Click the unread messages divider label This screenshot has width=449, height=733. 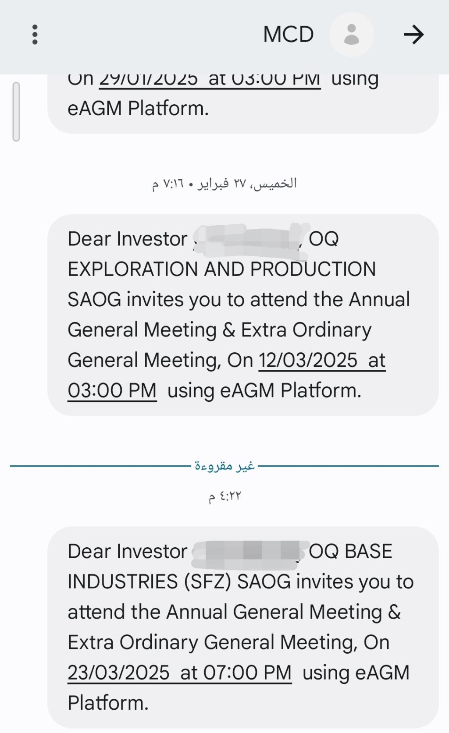tap(224, 466)
